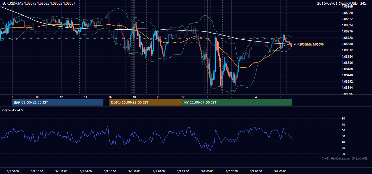The width and height of the screenshot is (372, 174).
Task: Click price axis label 1.08920
Action: click(347, 13)
